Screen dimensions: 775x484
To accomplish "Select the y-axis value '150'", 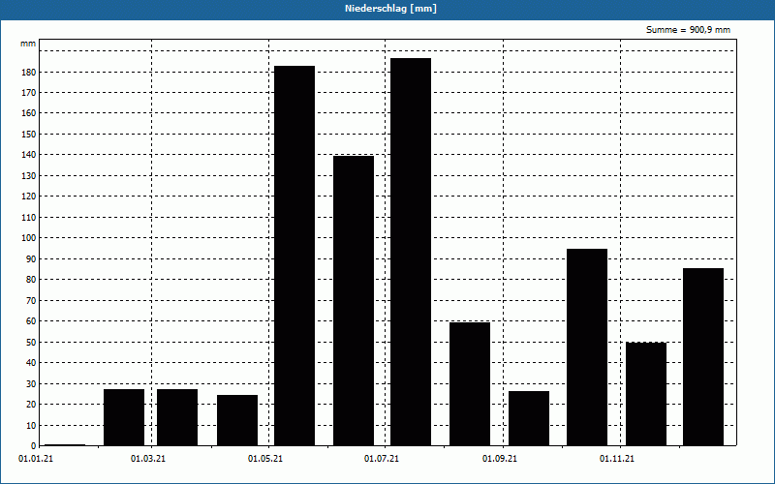I will pos(29,134).
